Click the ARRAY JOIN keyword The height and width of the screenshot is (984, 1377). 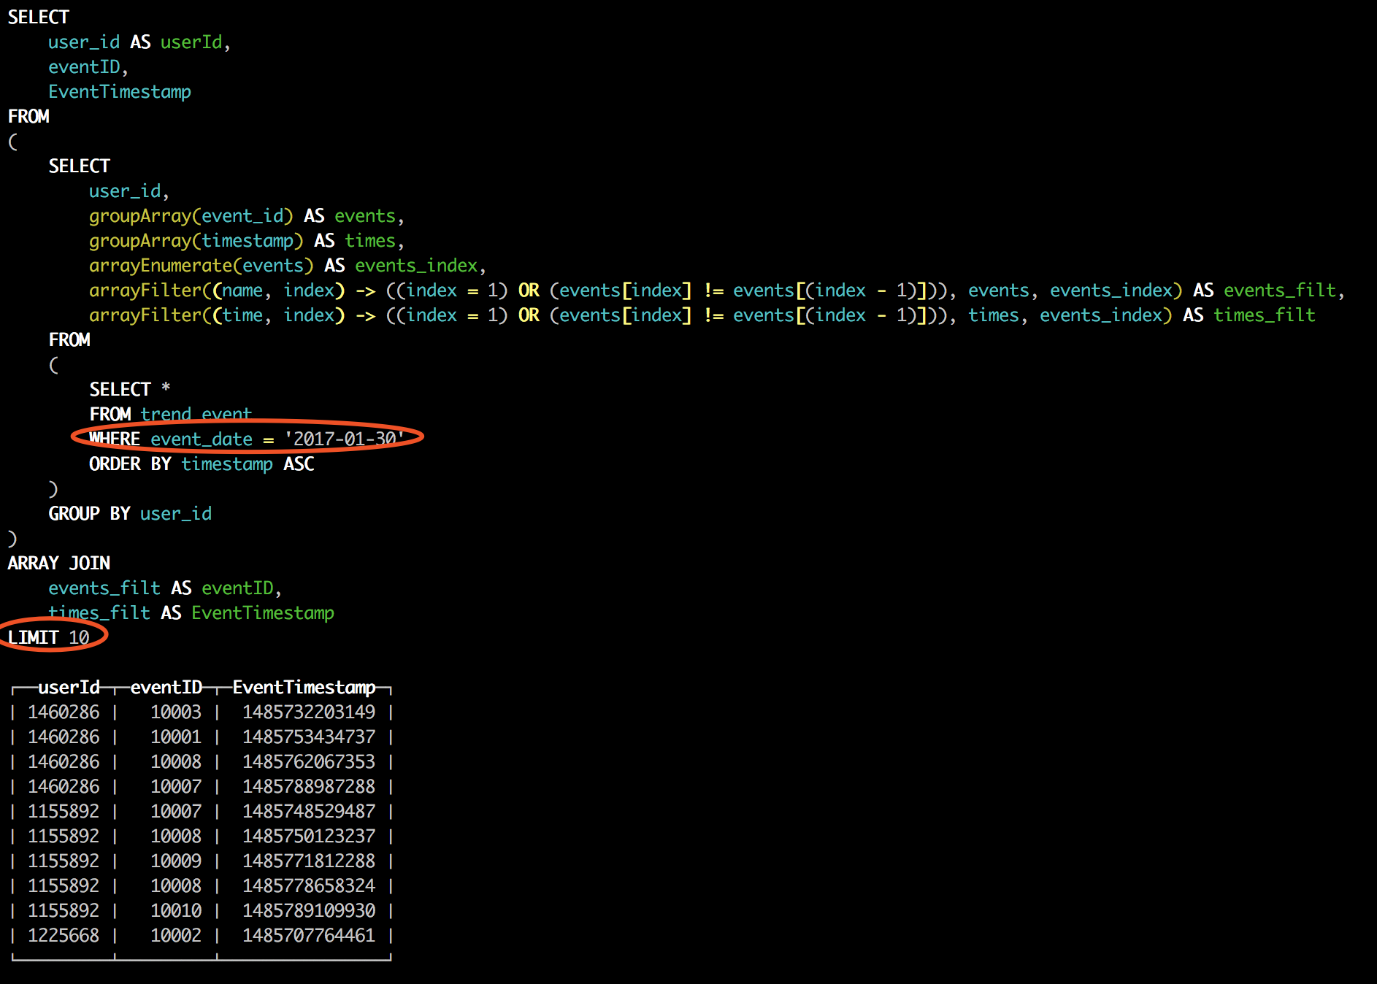59,563
